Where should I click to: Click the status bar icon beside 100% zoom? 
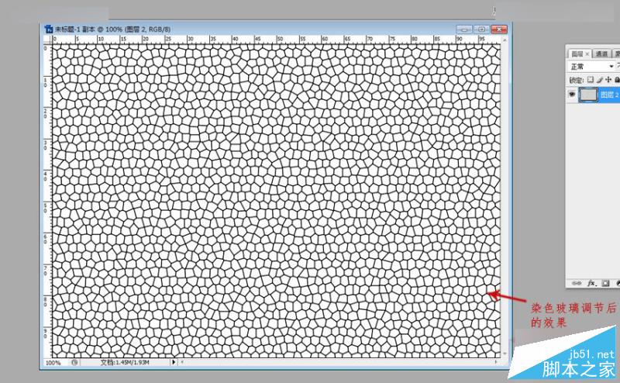(74, 362)
